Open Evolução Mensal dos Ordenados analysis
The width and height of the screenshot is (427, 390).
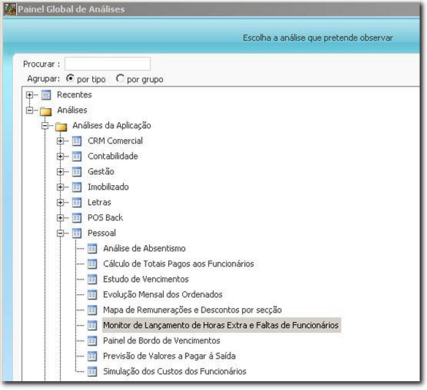click(162, 295)
